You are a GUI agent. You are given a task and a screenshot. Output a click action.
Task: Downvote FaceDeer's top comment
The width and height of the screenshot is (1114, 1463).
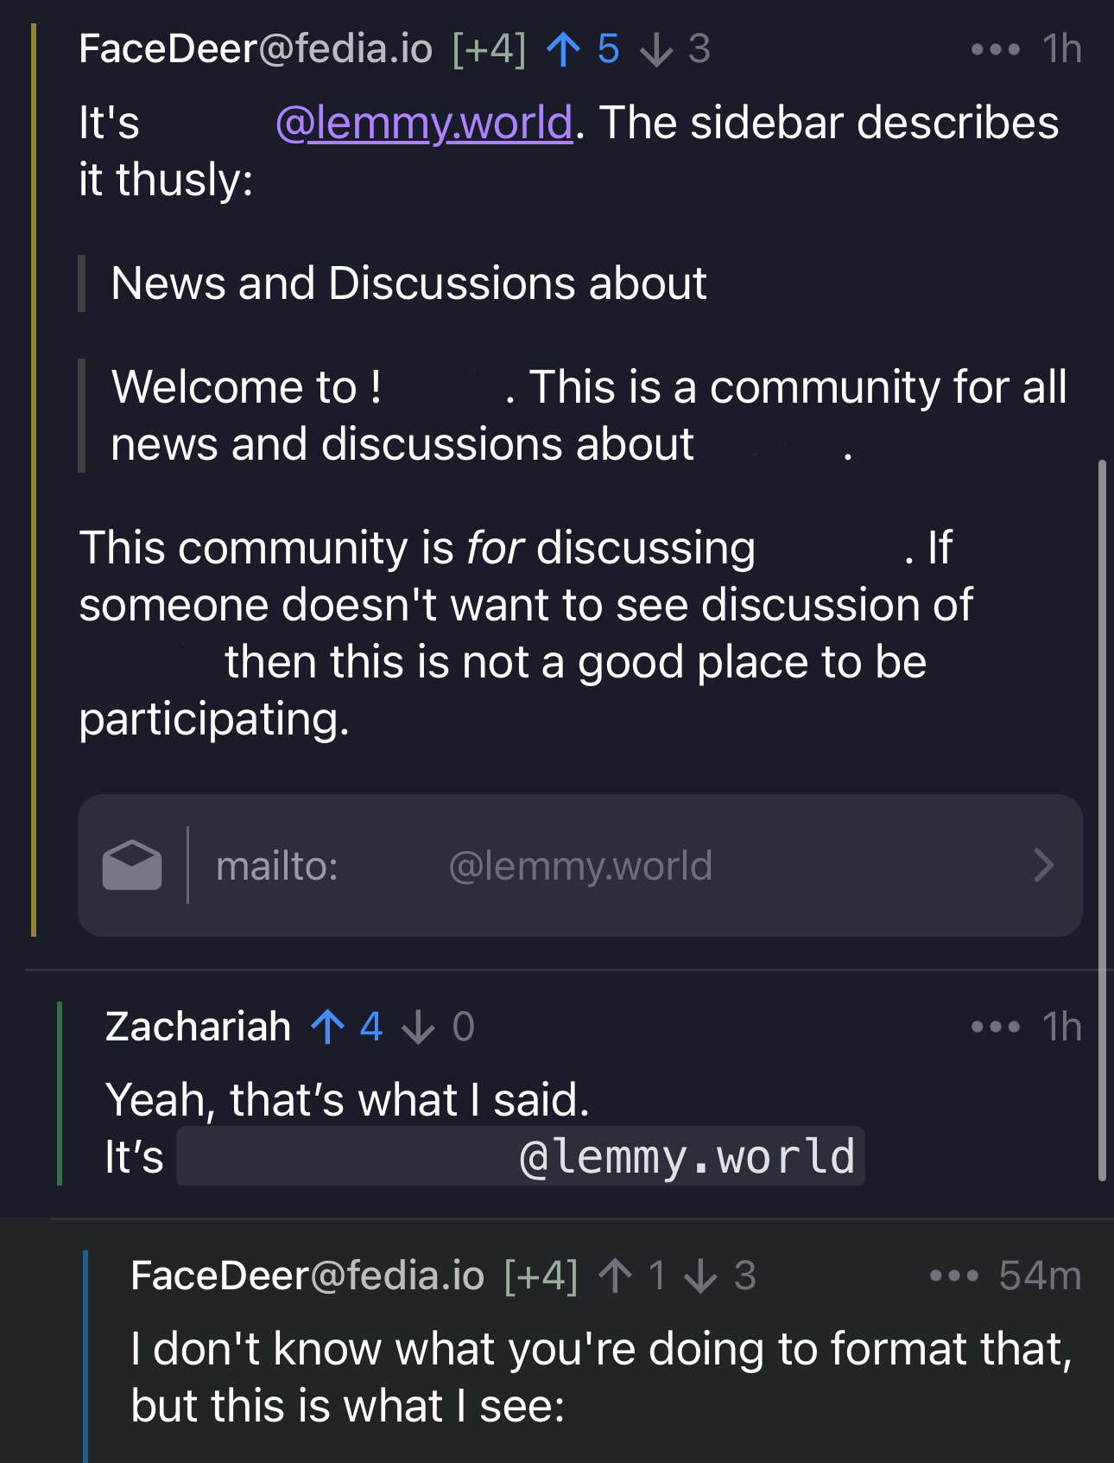click(x=656, y=49)
